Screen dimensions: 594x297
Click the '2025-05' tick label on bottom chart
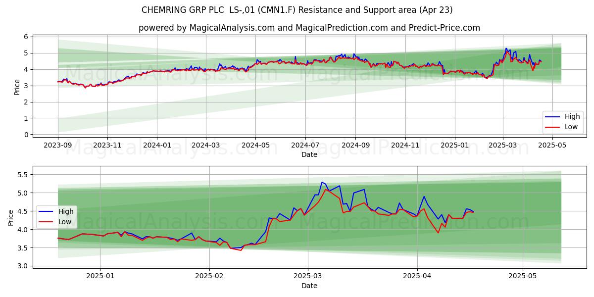click(523, 277)
